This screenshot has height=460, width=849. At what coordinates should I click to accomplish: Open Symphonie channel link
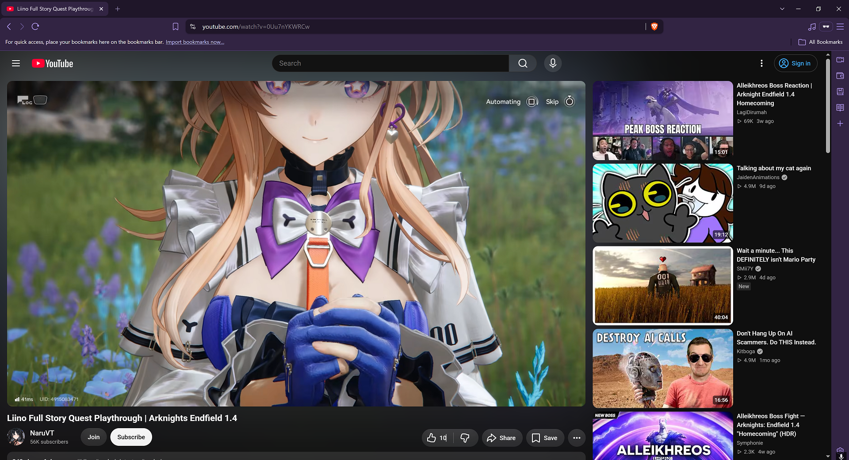[x=750, y=443]
